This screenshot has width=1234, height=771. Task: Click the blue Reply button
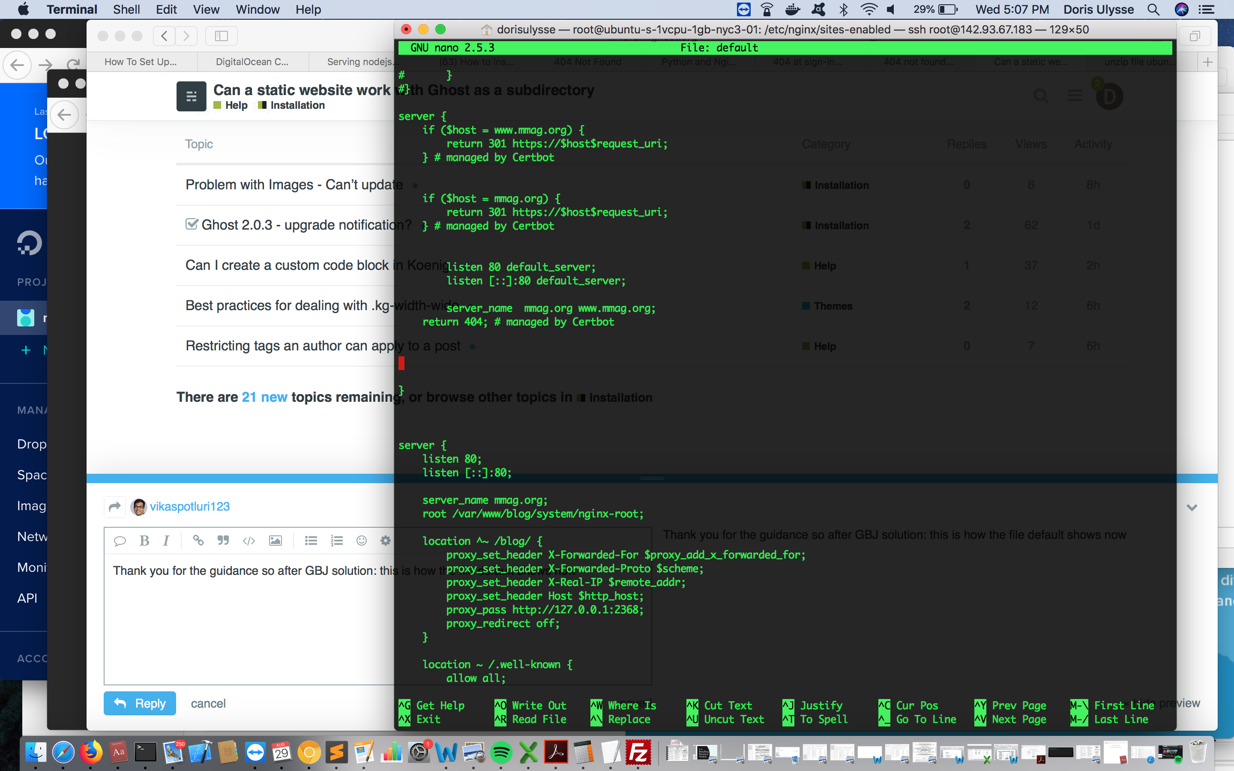tap(140, 703)
